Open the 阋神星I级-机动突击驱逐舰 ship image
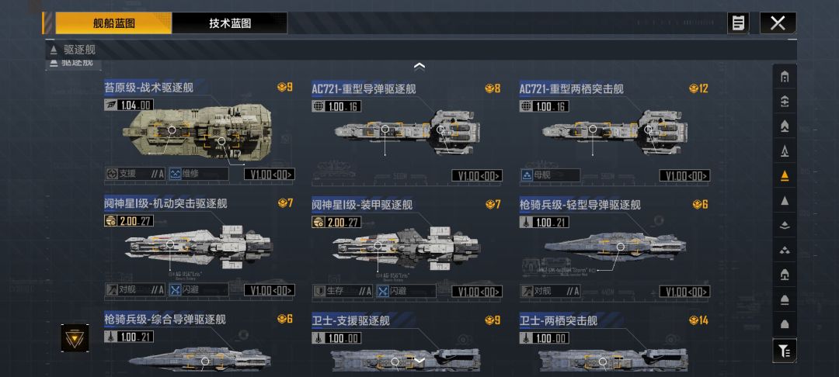839x377 pixels. 199,248
